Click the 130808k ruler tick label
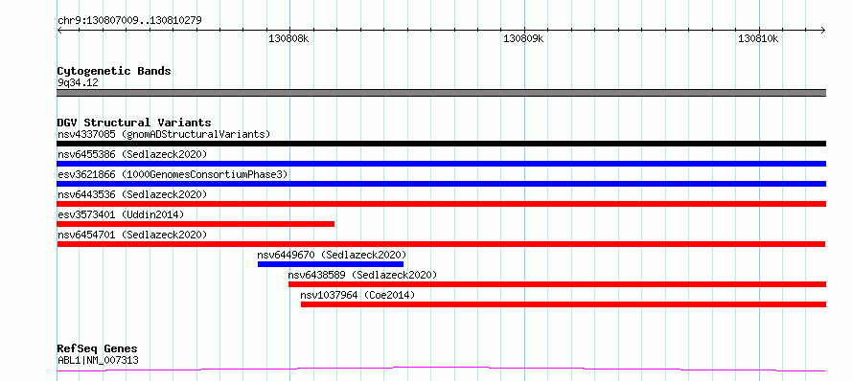This screenshot has height=381, width=853. click(x=288, y=39)
